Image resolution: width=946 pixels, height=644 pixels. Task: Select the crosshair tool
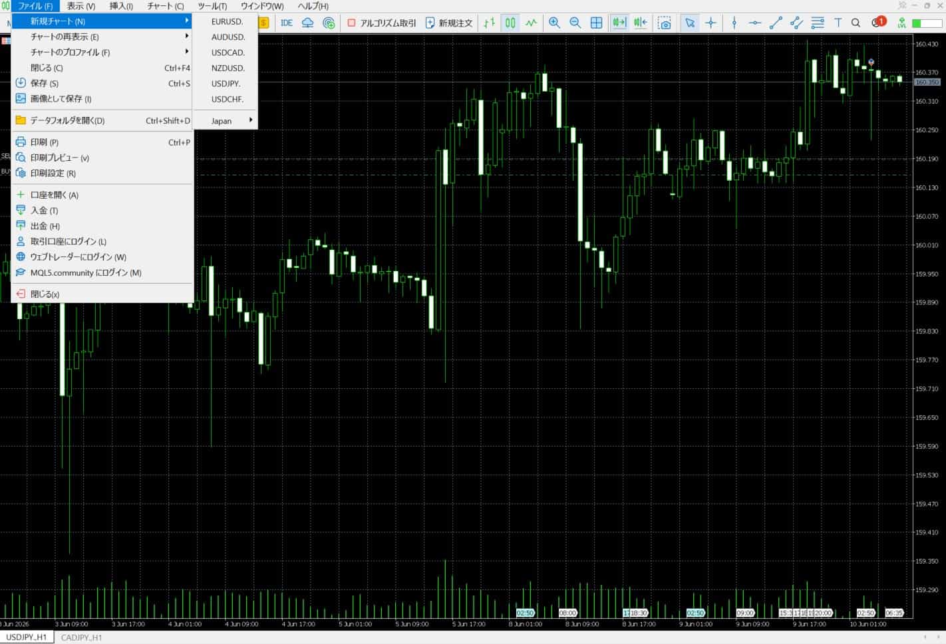[x=711, y=23]
